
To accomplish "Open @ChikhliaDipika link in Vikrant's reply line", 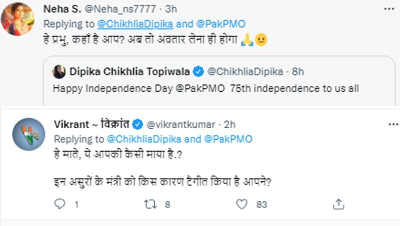I will 144,139.
